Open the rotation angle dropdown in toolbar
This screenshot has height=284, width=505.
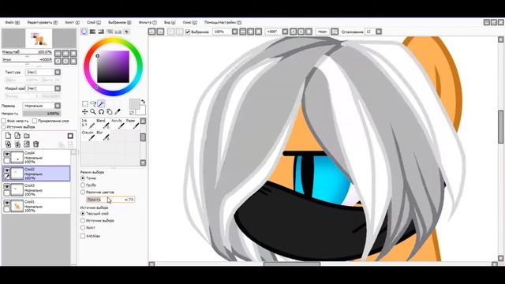(285, 32)
